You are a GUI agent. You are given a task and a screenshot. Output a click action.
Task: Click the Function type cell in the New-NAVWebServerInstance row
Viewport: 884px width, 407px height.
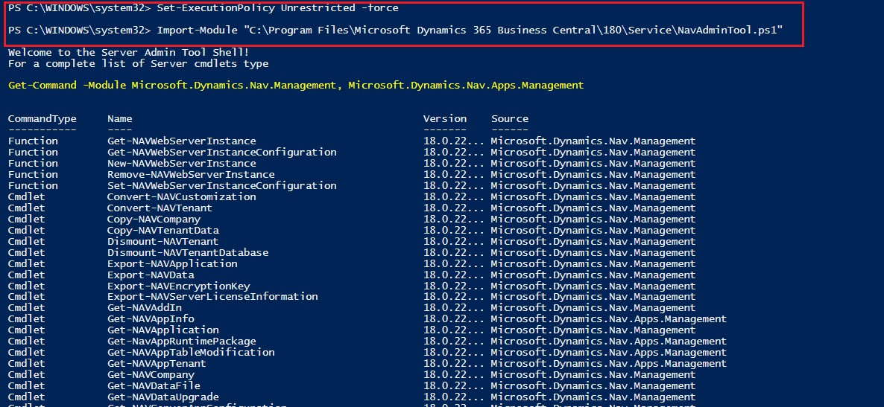[x=33, y=163]
